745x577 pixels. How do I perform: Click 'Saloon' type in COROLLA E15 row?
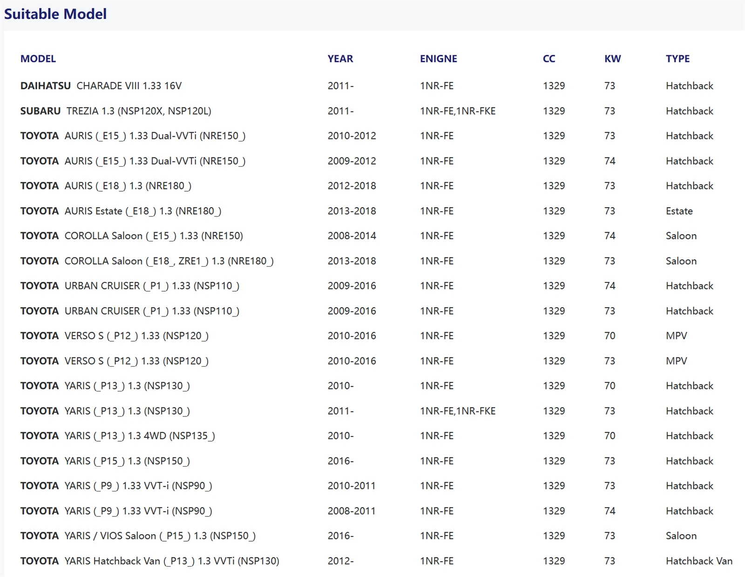(681, 236)
